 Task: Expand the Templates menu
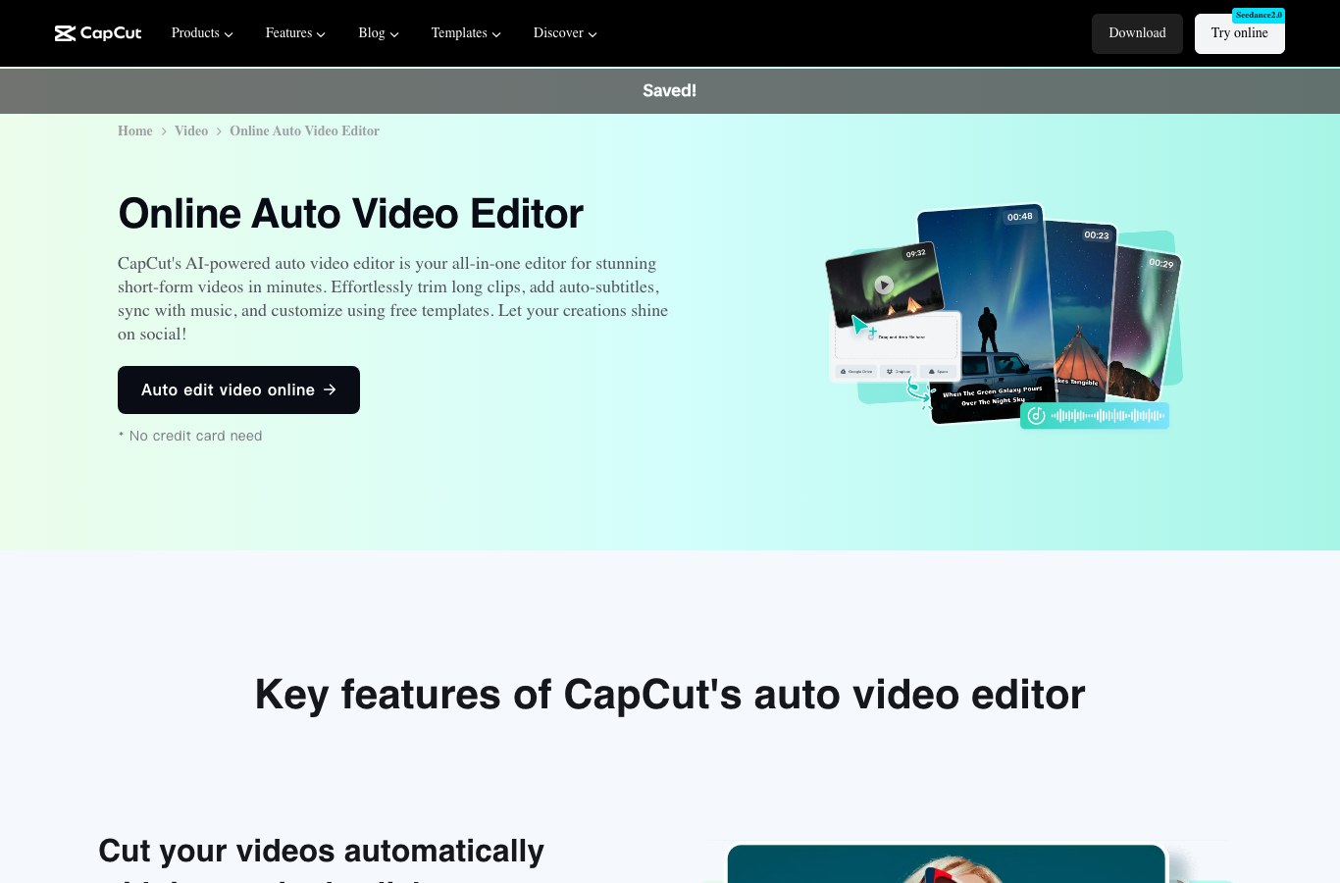[466, 33]
